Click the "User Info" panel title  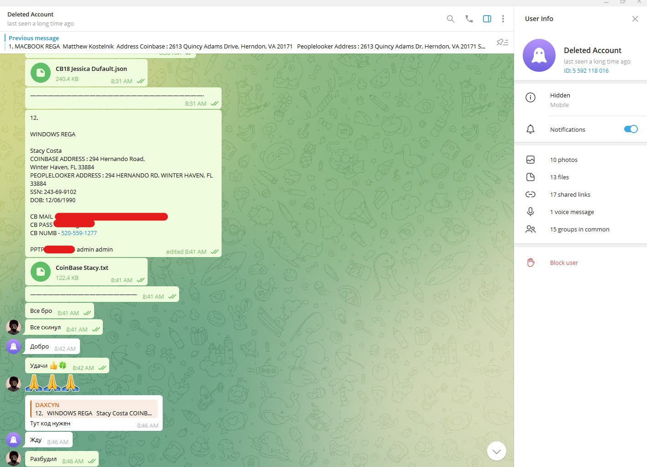tap(539, 19)
